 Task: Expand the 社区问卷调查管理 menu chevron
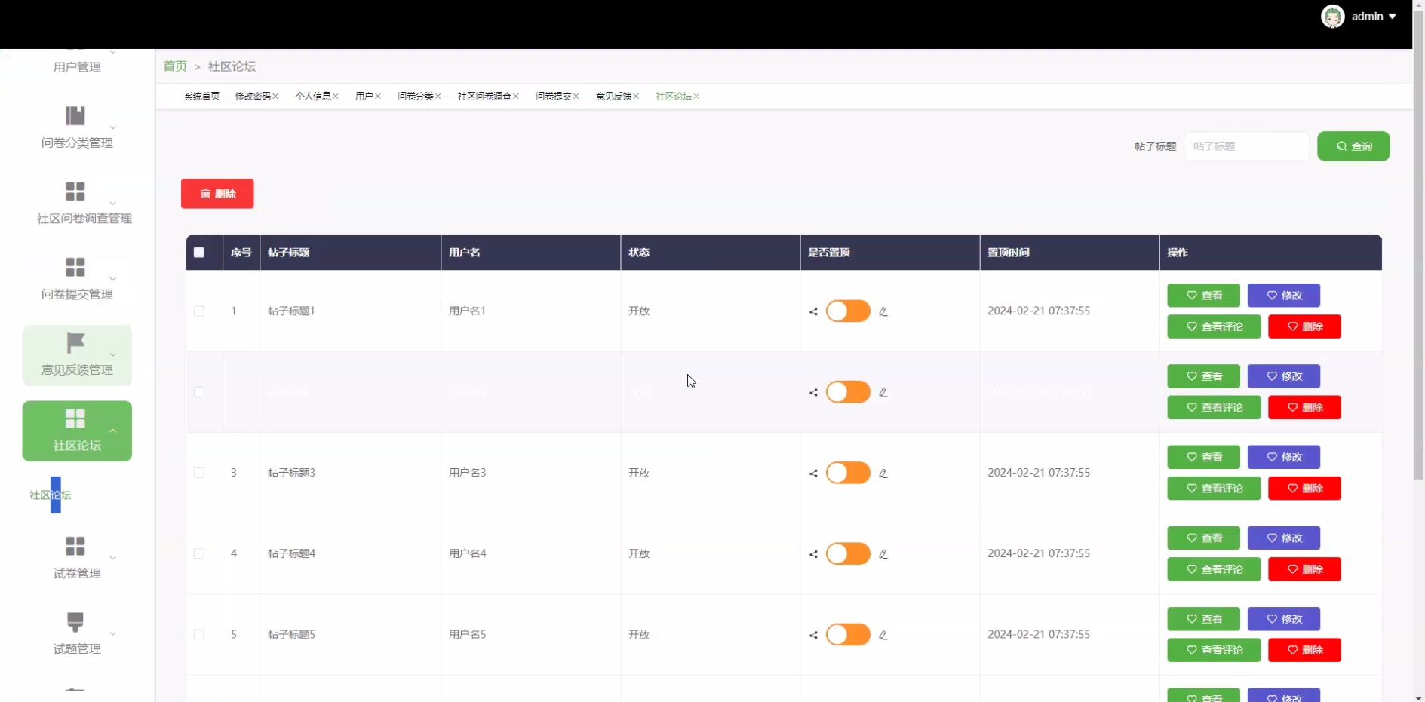point(113,204)
